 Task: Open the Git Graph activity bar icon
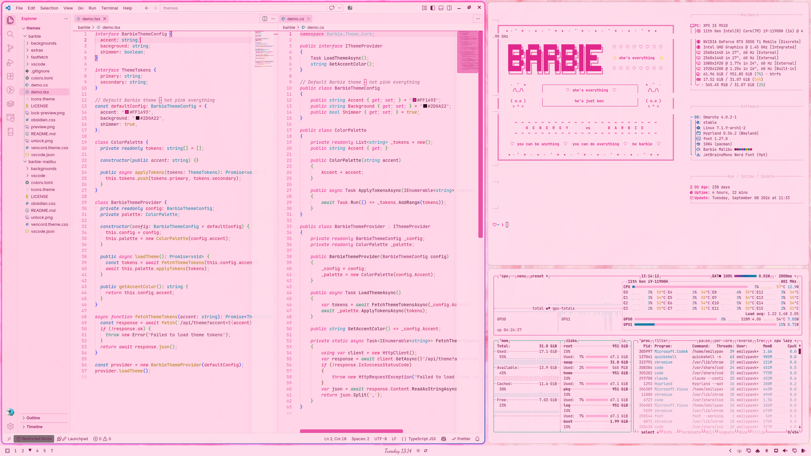tap(10, 90)
